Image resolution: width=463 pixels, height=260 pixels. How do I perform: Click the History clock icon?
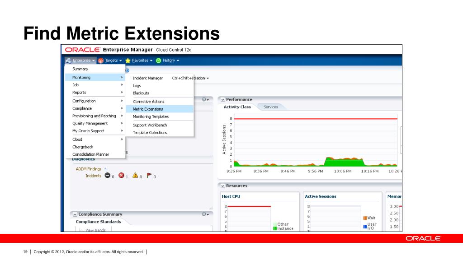(x=159, y=60)
